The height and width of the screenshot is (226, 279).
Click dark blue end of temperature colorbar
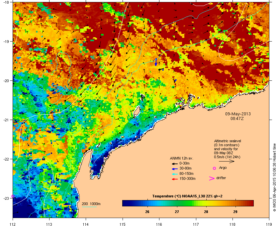click(x=126, y=203)
